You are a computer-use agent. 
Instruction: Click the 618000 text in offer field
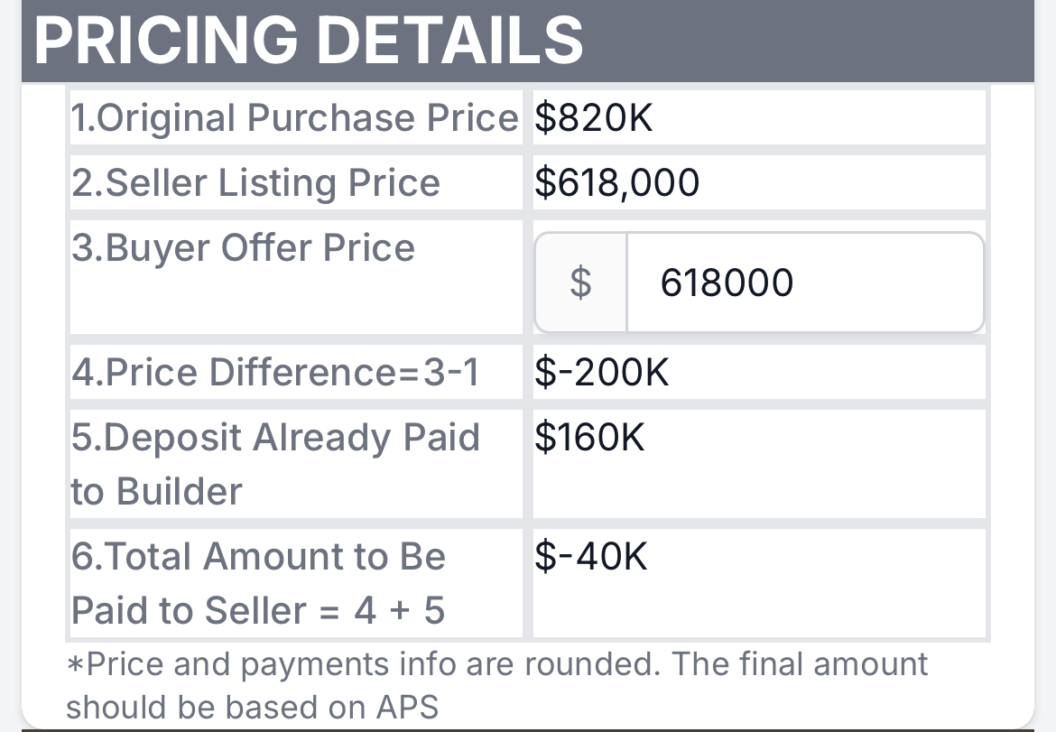click(727, 283)
